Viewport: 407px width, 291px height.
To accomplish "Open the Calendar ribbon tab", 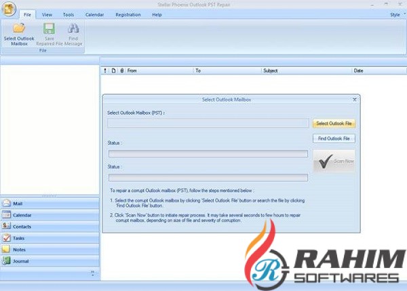I will pos(94,15).
